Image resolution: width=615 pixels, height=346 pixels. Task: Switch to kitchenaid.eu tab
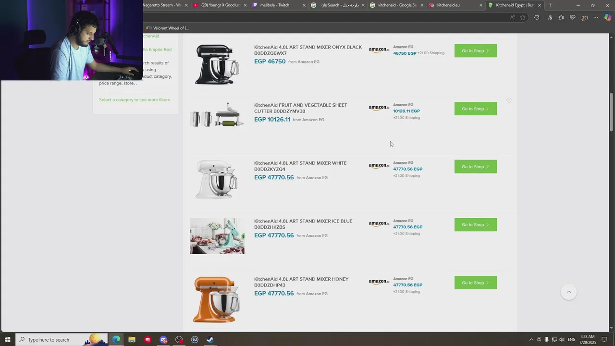click(455, 5)
